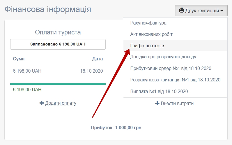Click the printer icon on the receipts button
This screenshot has width=232, height=145.
(x=181, y=11)
